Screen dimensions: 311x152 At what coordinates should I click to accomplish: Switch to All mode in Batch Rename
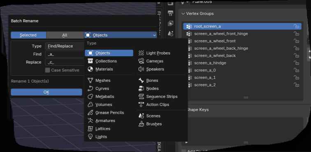(x=65, y=35)
